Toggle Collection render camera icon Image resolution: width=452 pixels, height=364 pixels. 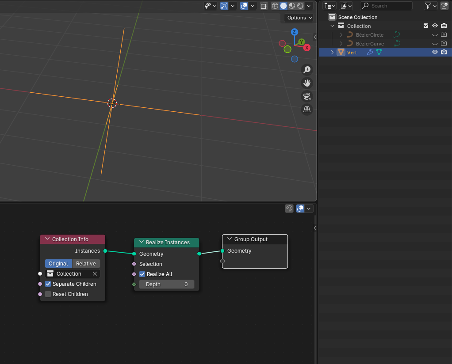[x=444, y=26]
